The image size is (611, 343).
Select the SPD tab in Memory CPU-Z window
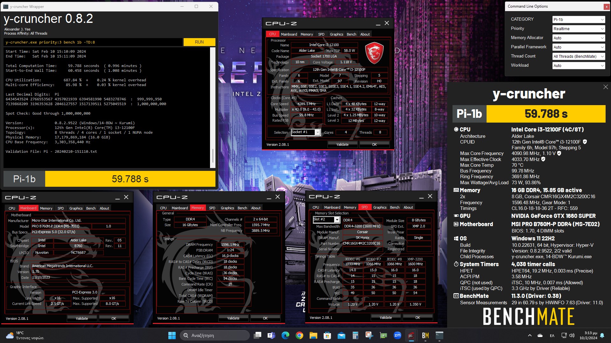212,208
